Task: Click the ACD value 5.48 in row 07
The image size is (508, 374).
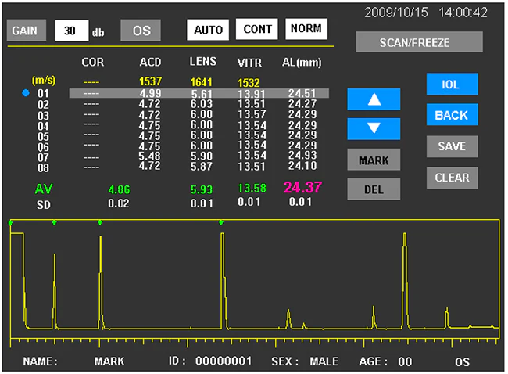Action: coord(150,156)
